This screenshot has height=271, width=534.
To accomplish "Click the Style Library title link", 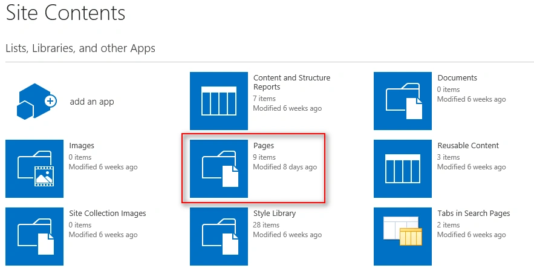I will [275, 214].
